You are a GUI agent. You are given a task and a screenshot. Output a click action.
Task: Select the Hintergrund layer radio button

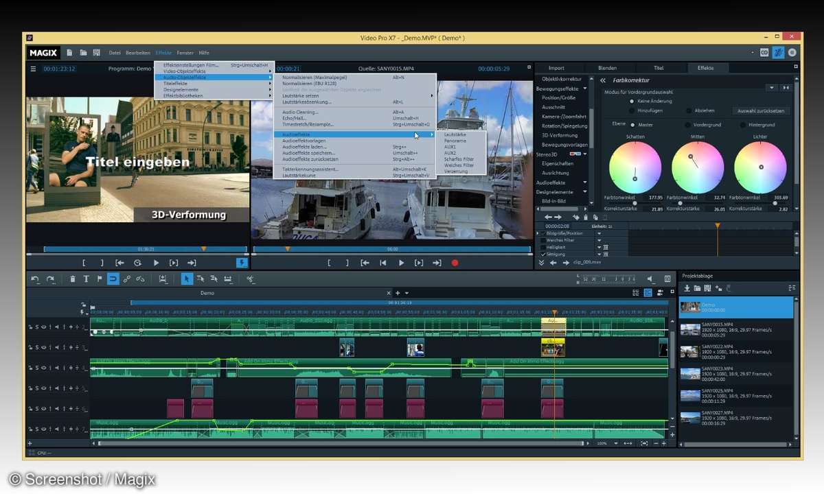pyautogui.click(x=742, y=124)
